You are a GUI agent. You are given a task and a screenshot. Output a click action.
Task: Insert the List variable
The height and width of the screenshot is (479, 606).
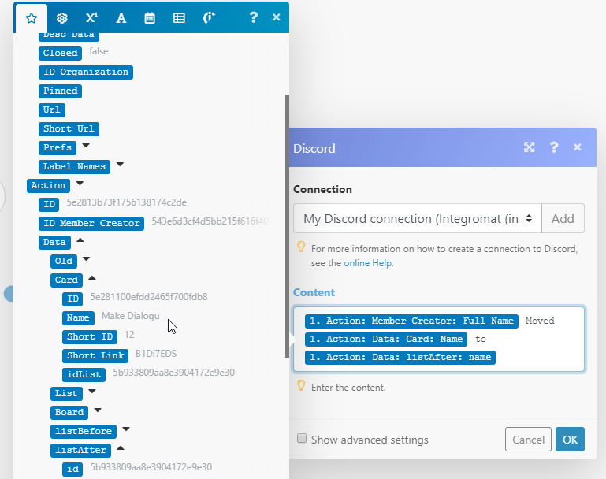click(66, 394)
